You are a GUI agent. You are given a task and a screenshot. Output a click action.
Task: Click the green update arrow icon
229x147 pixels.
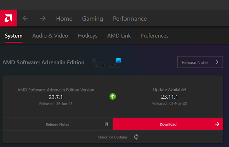(113, 96)
